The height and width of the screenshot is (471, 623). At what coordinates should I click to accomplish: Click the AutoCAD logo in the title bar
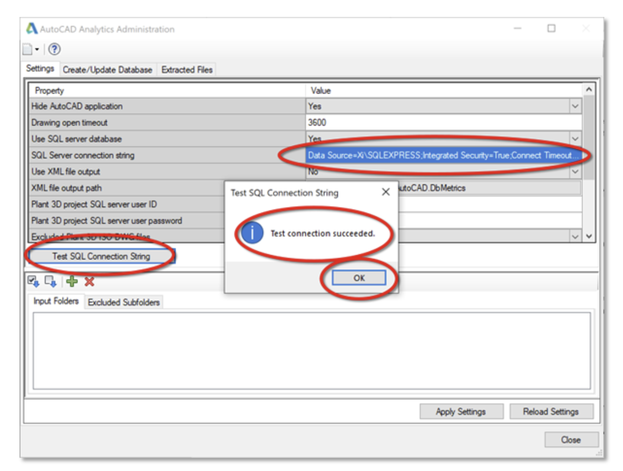(x=32, y=28)
